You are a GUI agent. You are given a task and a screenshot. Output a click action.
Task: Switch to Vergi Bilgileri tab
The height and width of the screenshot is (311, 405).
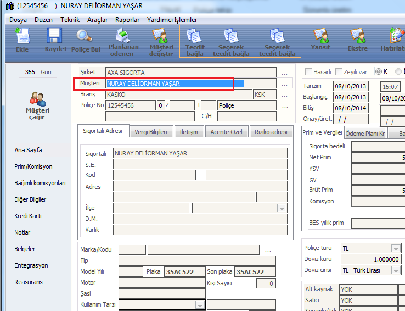coord(152,132)
